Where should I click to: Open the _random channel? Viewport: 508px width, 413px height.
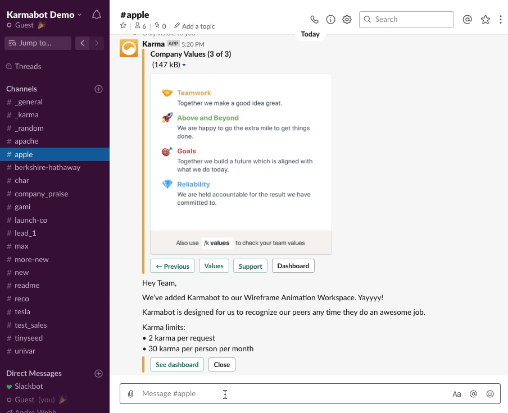pos(55,128)
